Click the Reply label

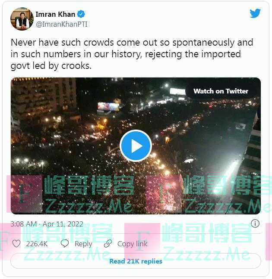[x=83, y=244]
